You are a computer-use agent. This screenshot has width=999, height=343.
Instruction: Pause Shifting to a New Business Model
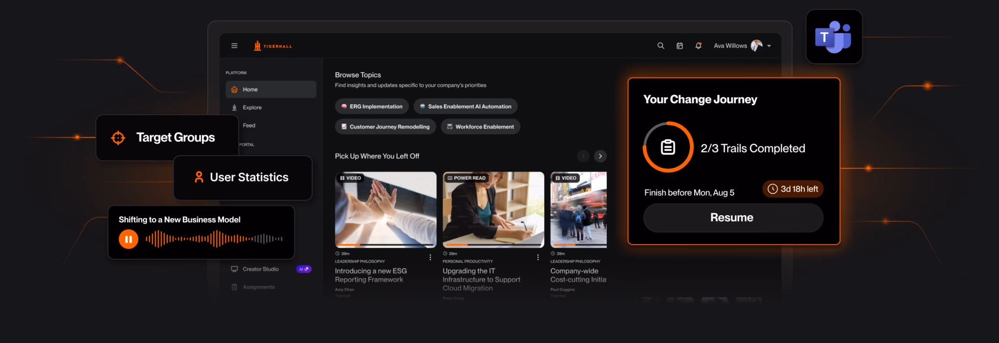[x=128, y=239]
